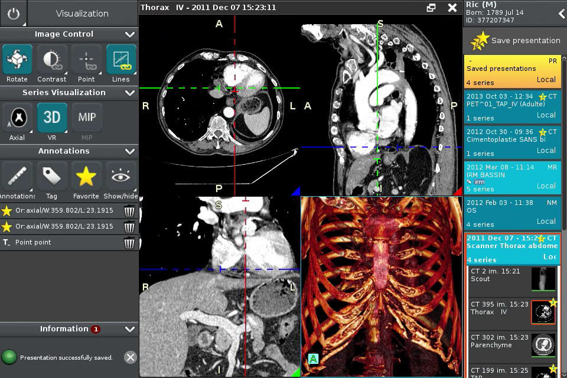Click the irm tag label

coord(480,182)
